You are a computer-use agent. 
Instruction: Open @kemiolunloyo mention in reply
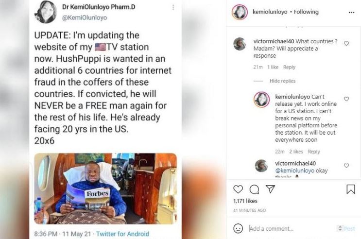[294, 171]
